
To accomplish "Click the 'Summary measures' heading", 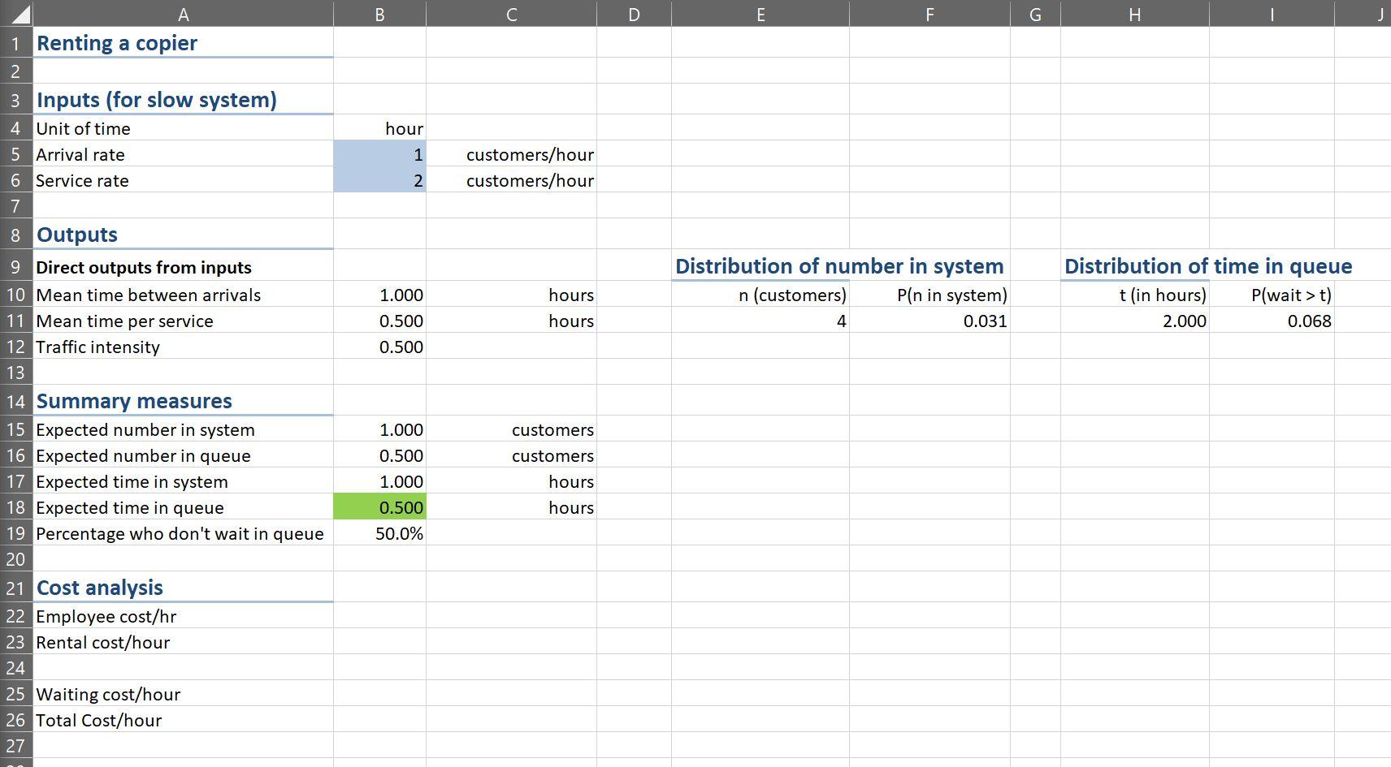I will (183, 401).
